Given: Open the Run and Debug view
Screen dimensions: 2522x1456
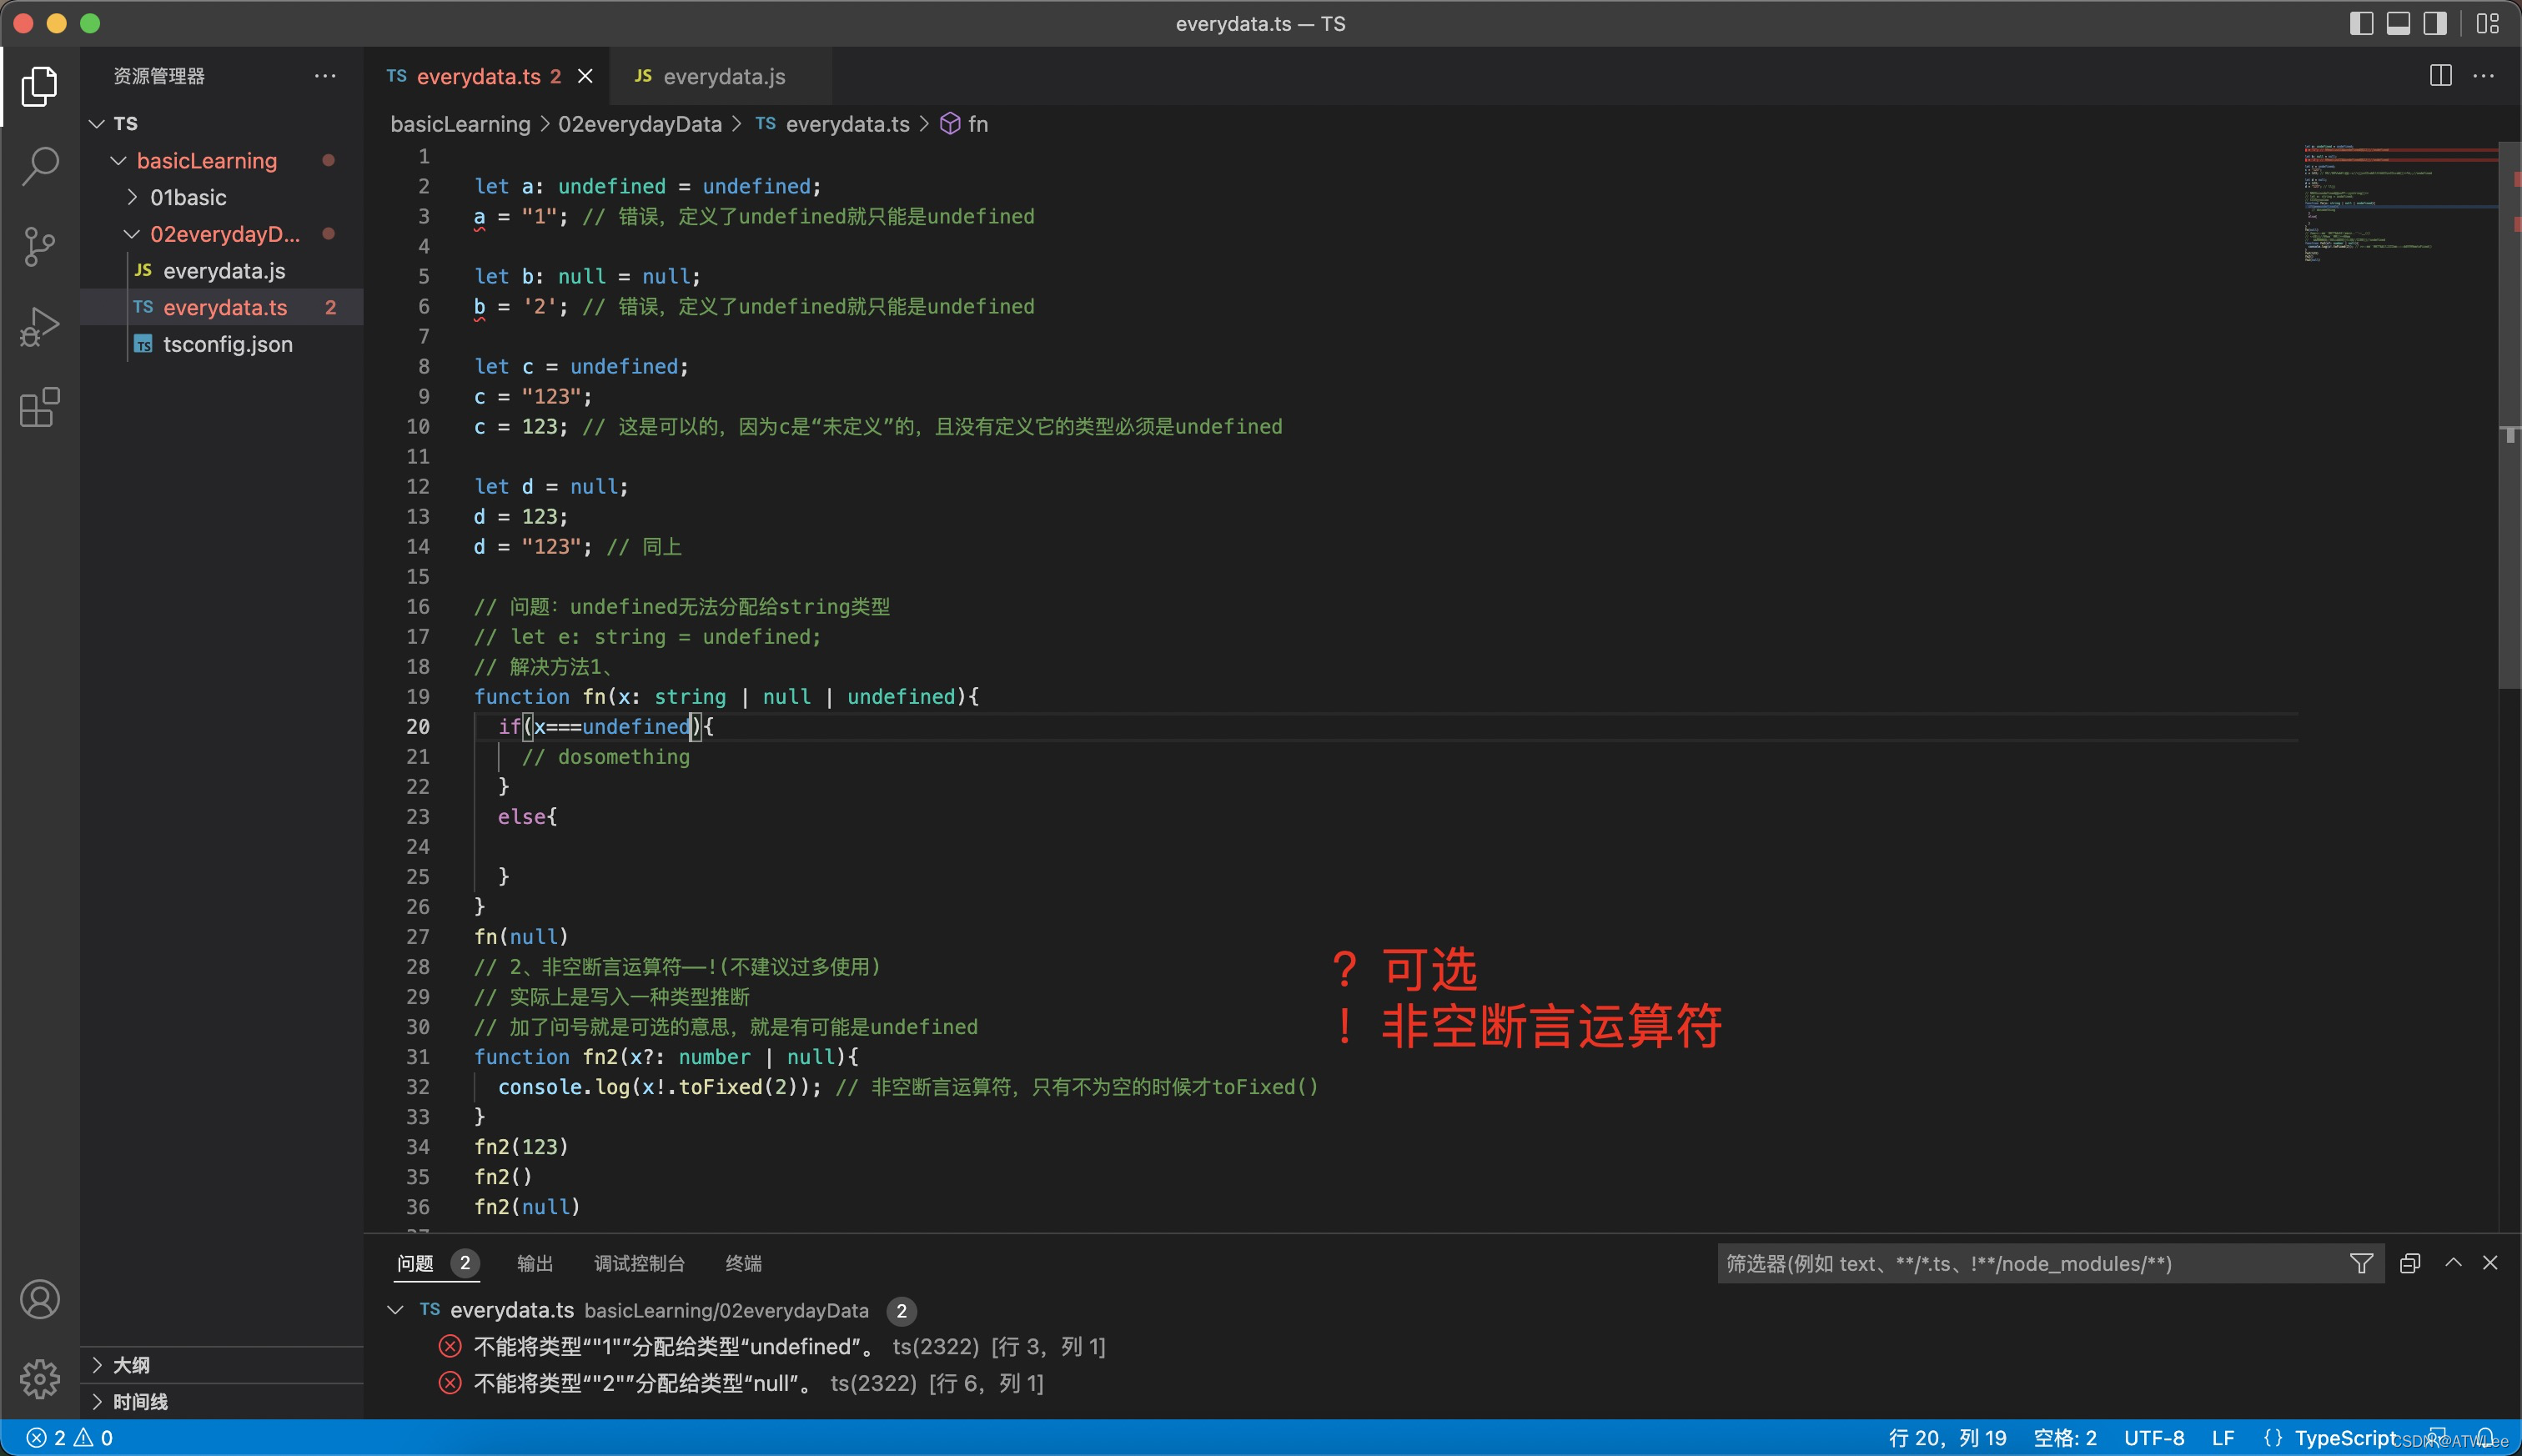Looking at the screenshot, I should pyautogui.click(x=40, y=327).
